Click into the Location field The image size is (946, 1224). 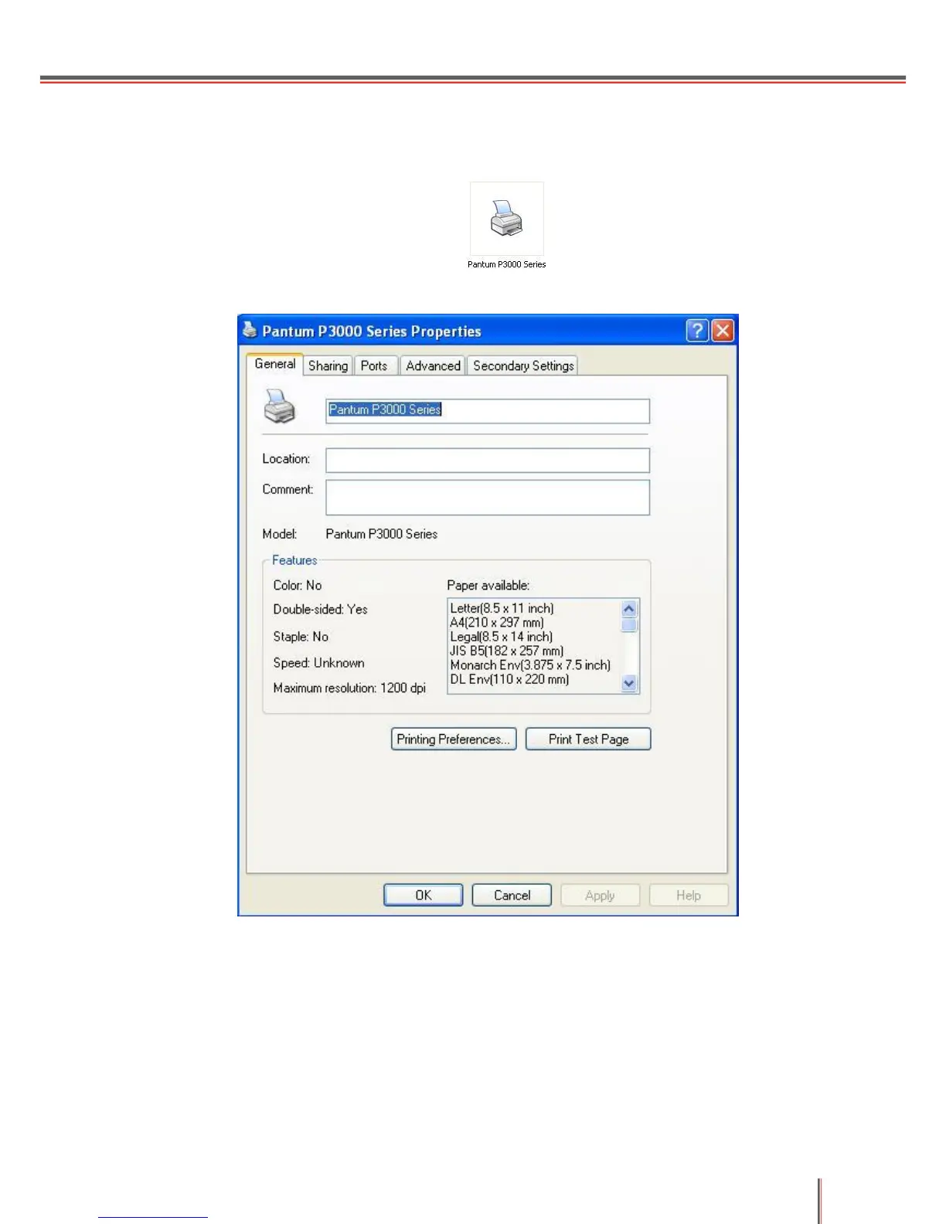(488, 460)
